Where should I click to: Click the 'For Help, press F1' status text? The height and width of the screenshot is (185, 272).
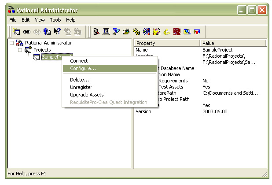[x=27, y=174]
